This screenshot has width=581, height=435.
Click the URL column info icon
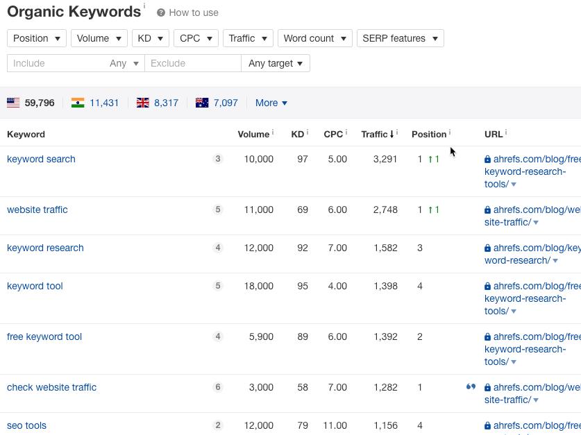pos(506,131)
